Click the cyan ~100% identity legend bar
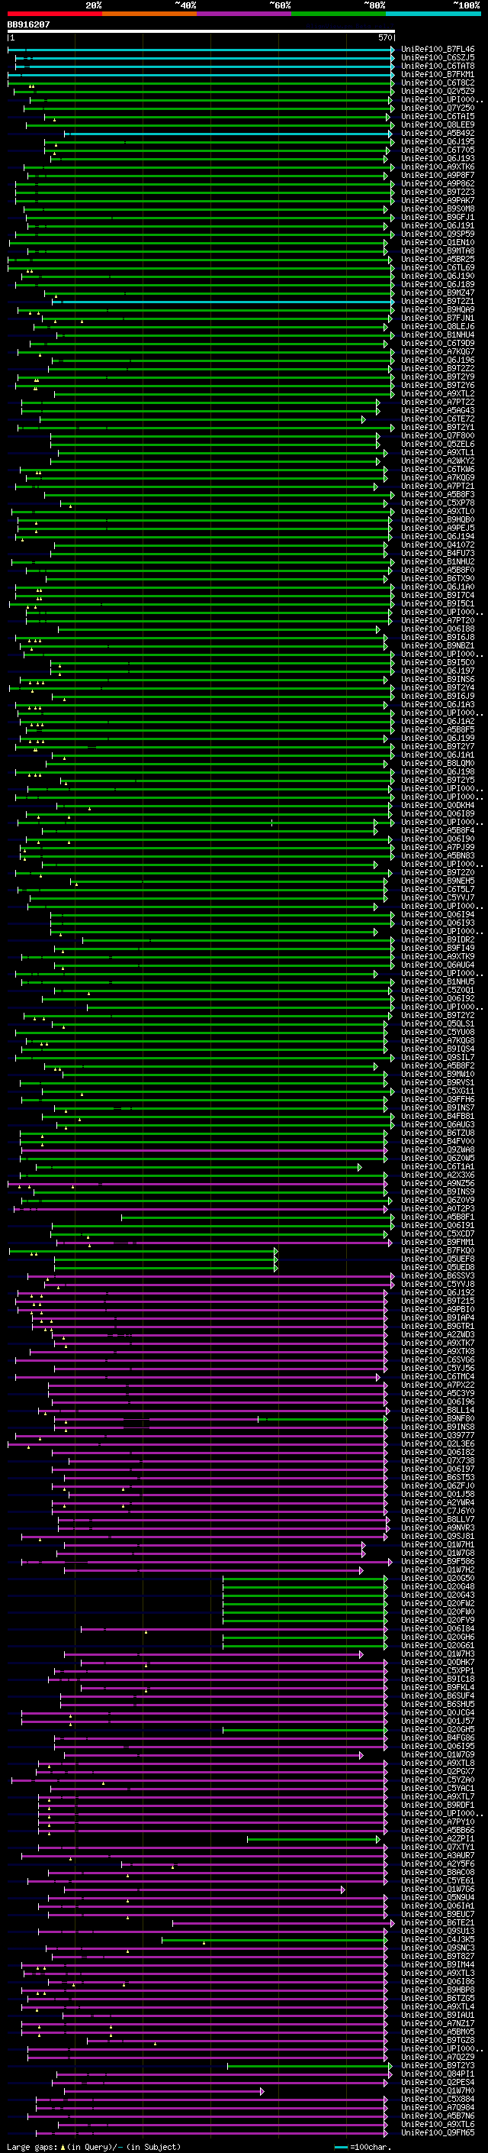Image resolution: width=488 pixels, height=2153 pixels. click(x=433, y=14)
